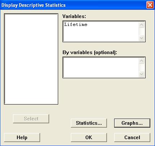Confirm with the OK button

[x=89, y=137]
